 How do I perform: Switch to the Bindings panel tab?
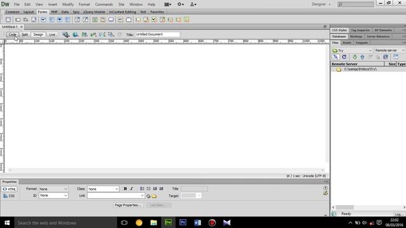pos(356,37)
